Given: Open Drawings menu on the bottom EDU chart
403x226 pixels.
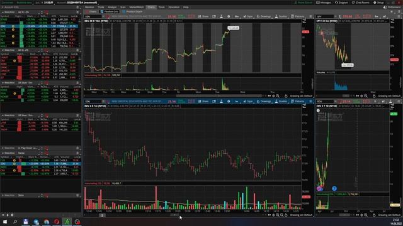Looking at the screenshot, I should point(264,102).
